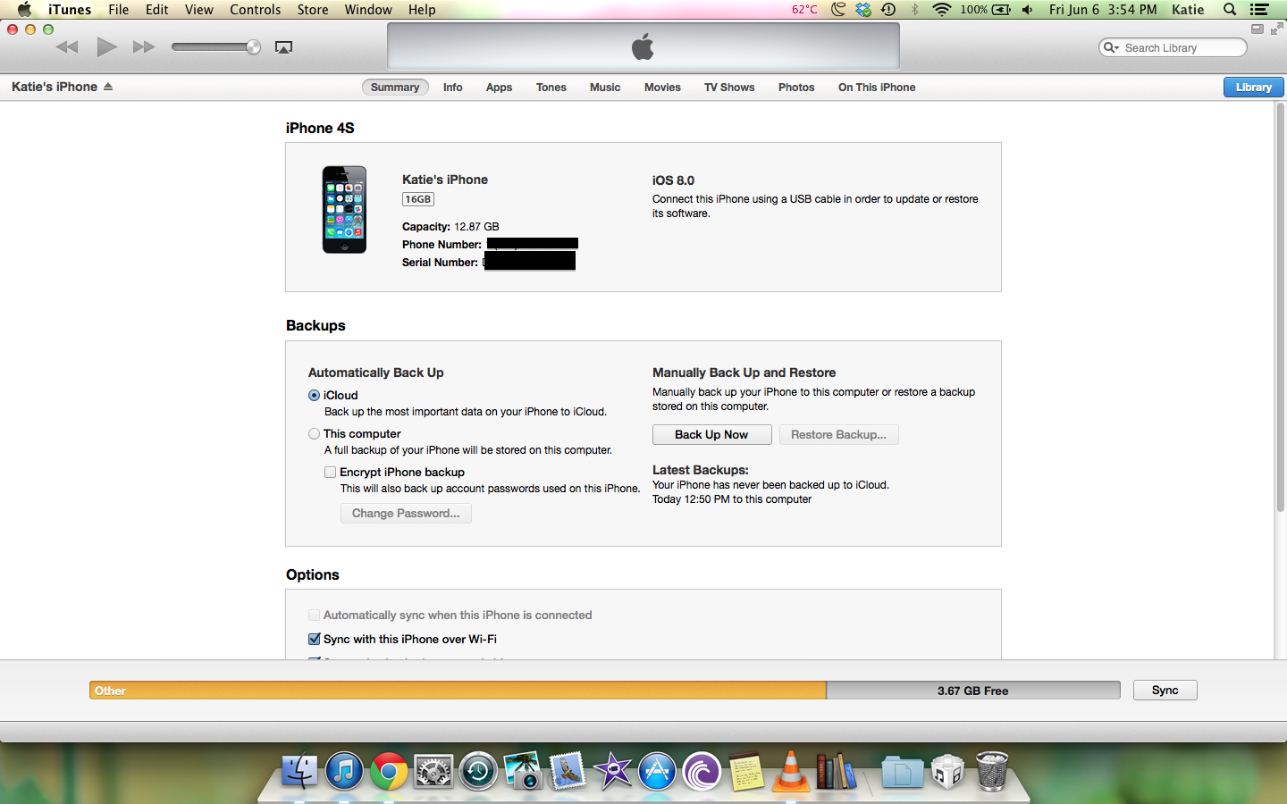Launch iMovie from the dock
Viewport: 1287px width, 804px height.
click(x=612, y=771)
